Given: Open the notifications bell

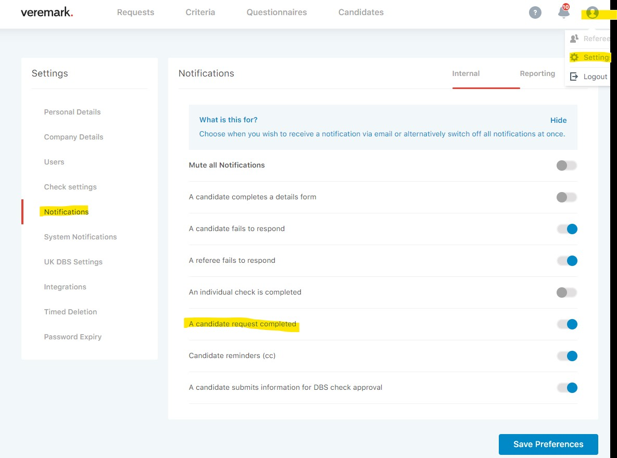Looking at the screenshot, I should tap(563, 12).
